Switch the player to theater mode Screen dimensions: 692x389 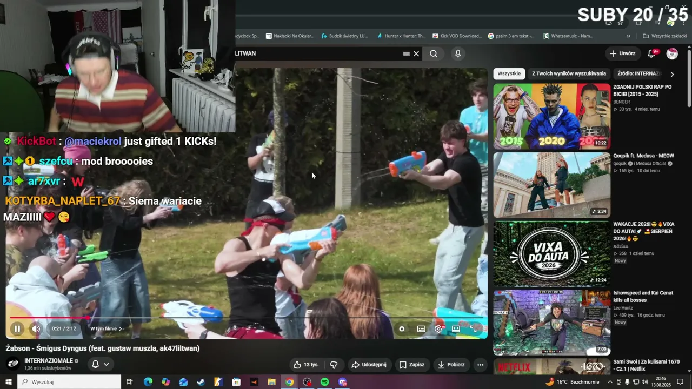point(456,328)
